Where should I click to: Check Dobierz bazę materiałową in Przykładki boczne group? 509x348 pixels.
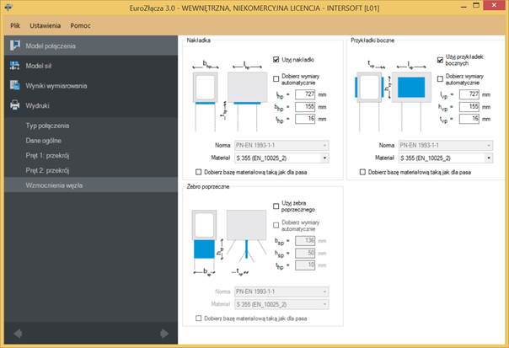[x=362, y=172]
